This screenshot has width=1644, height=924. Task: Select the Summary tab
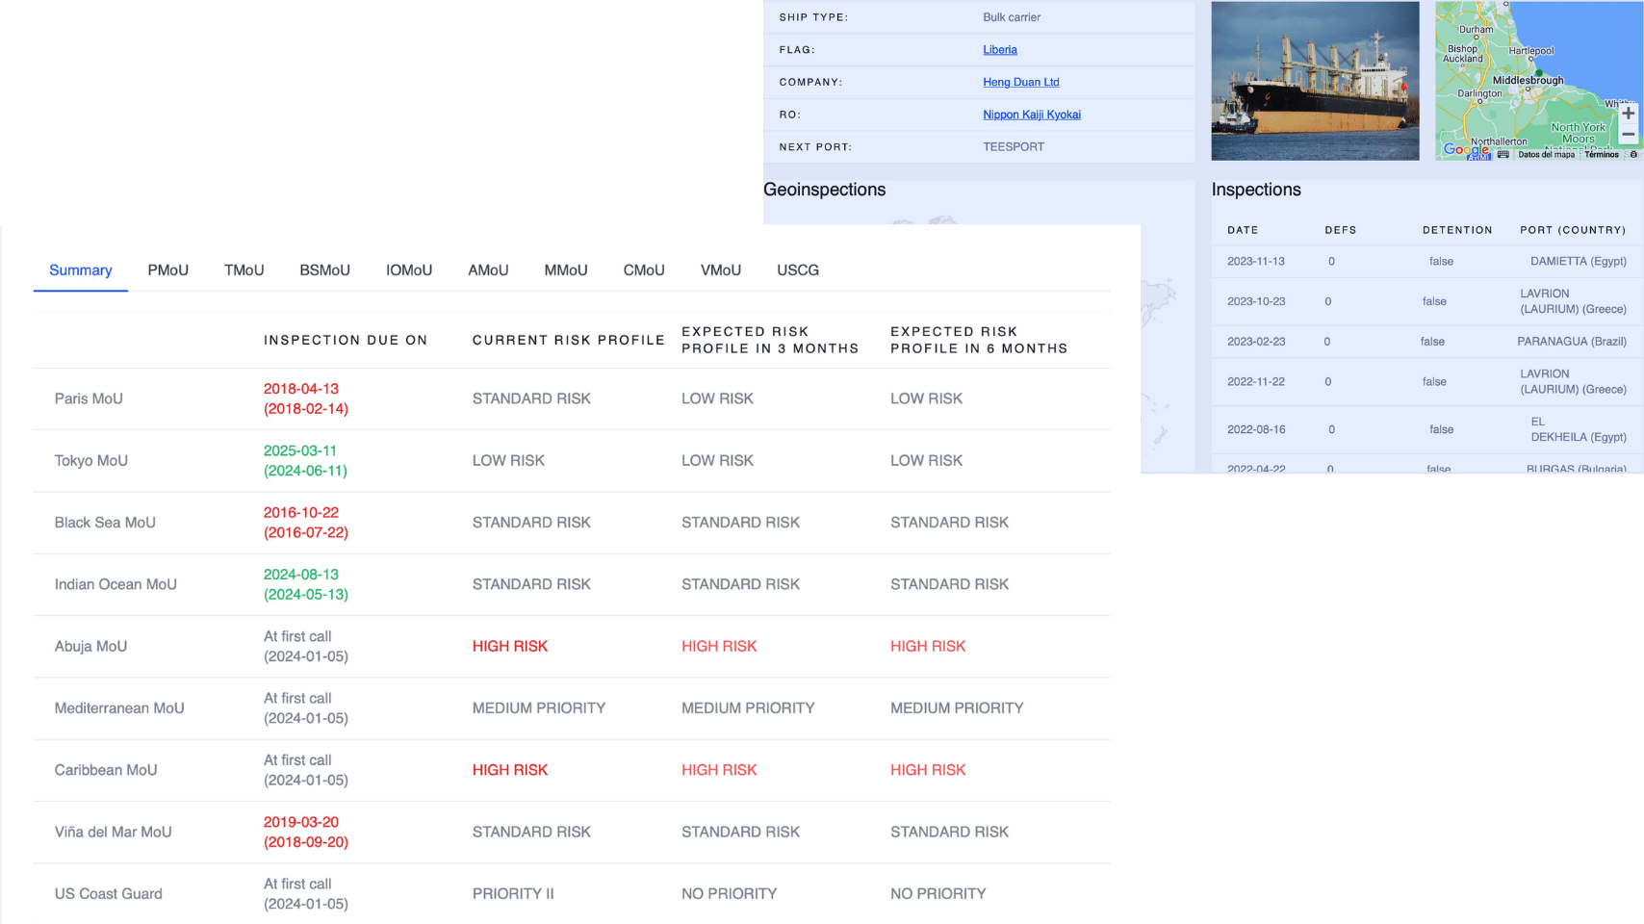pos(81,270)
